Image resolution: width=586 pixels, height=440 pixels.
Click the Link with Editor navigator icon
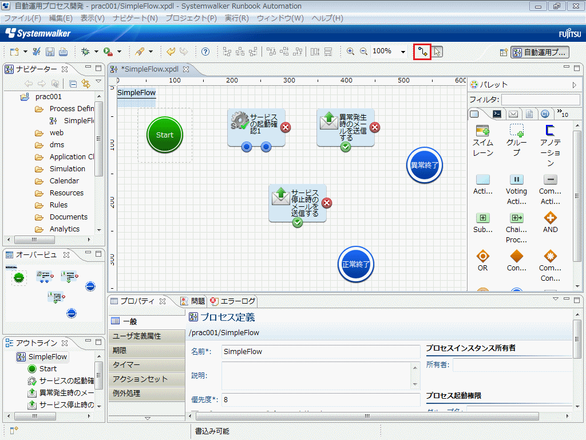(x=86, y=84)
